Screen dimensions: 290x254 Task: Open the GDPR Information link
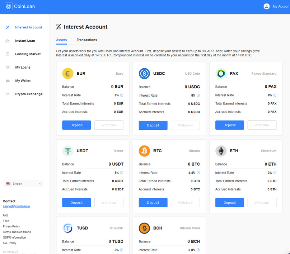14,237
